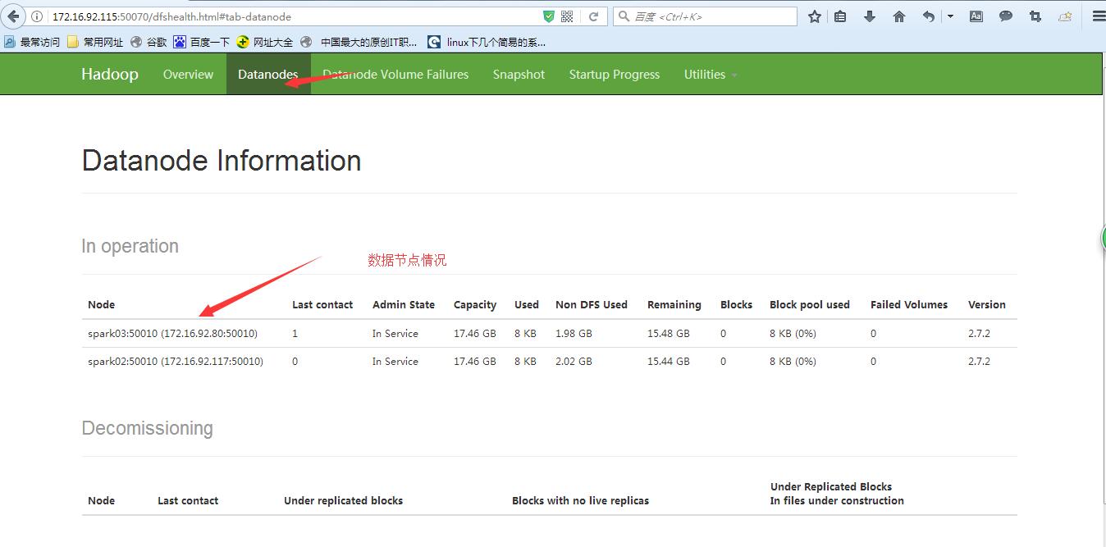1106x547 pixels.
Task: Click the search magnifier icon in Baidu box
Action: pyautogui.click(x=624, y=16)
